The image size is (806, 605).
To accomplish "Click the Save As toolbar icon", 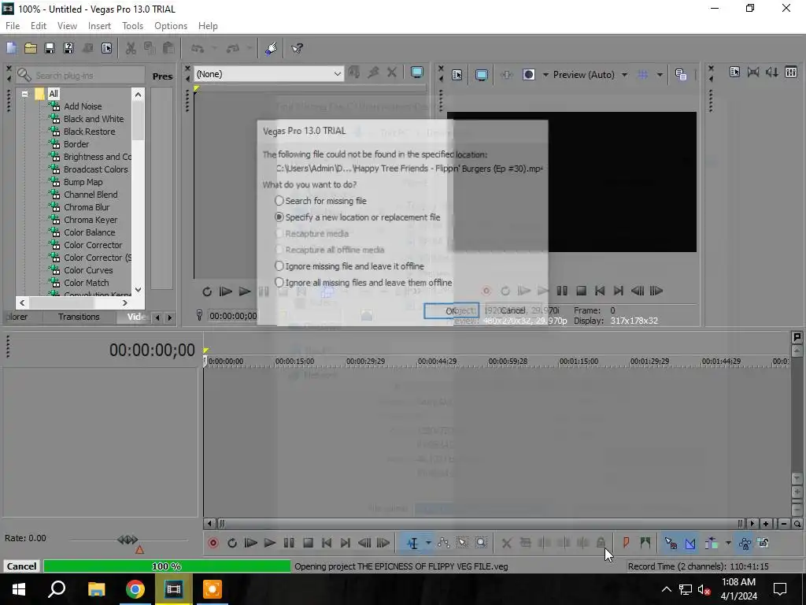I will pyautogui.click(x=68, y=48).
